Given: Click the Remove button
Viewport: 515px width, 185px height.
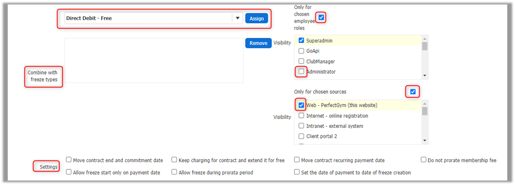Looking at the screenshot, I should (258, 43).
